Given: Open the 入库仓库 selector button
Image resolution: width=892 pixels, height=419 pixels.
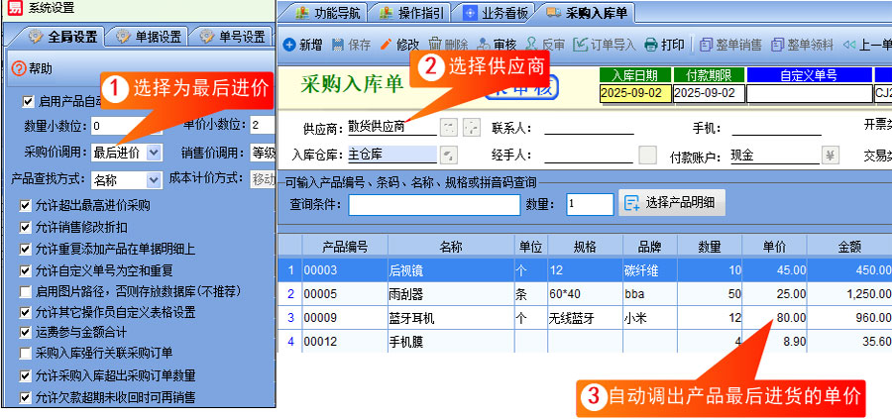Looking at the screenshot, I should [449, 155].
